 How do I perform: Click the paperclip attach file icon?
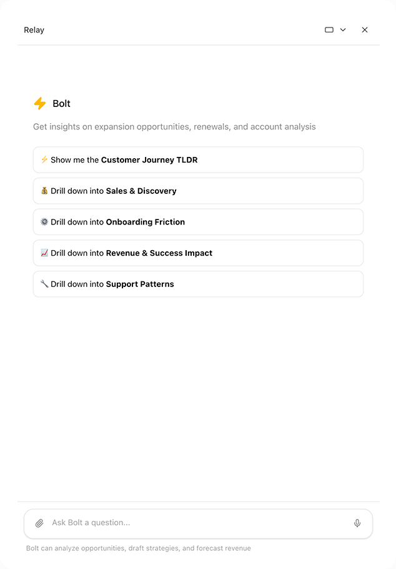click(x=39, y=523)
